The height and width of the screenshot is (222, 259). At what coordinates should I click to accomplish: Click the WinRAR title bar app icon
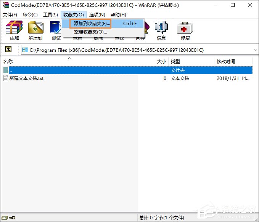[6, 5]
